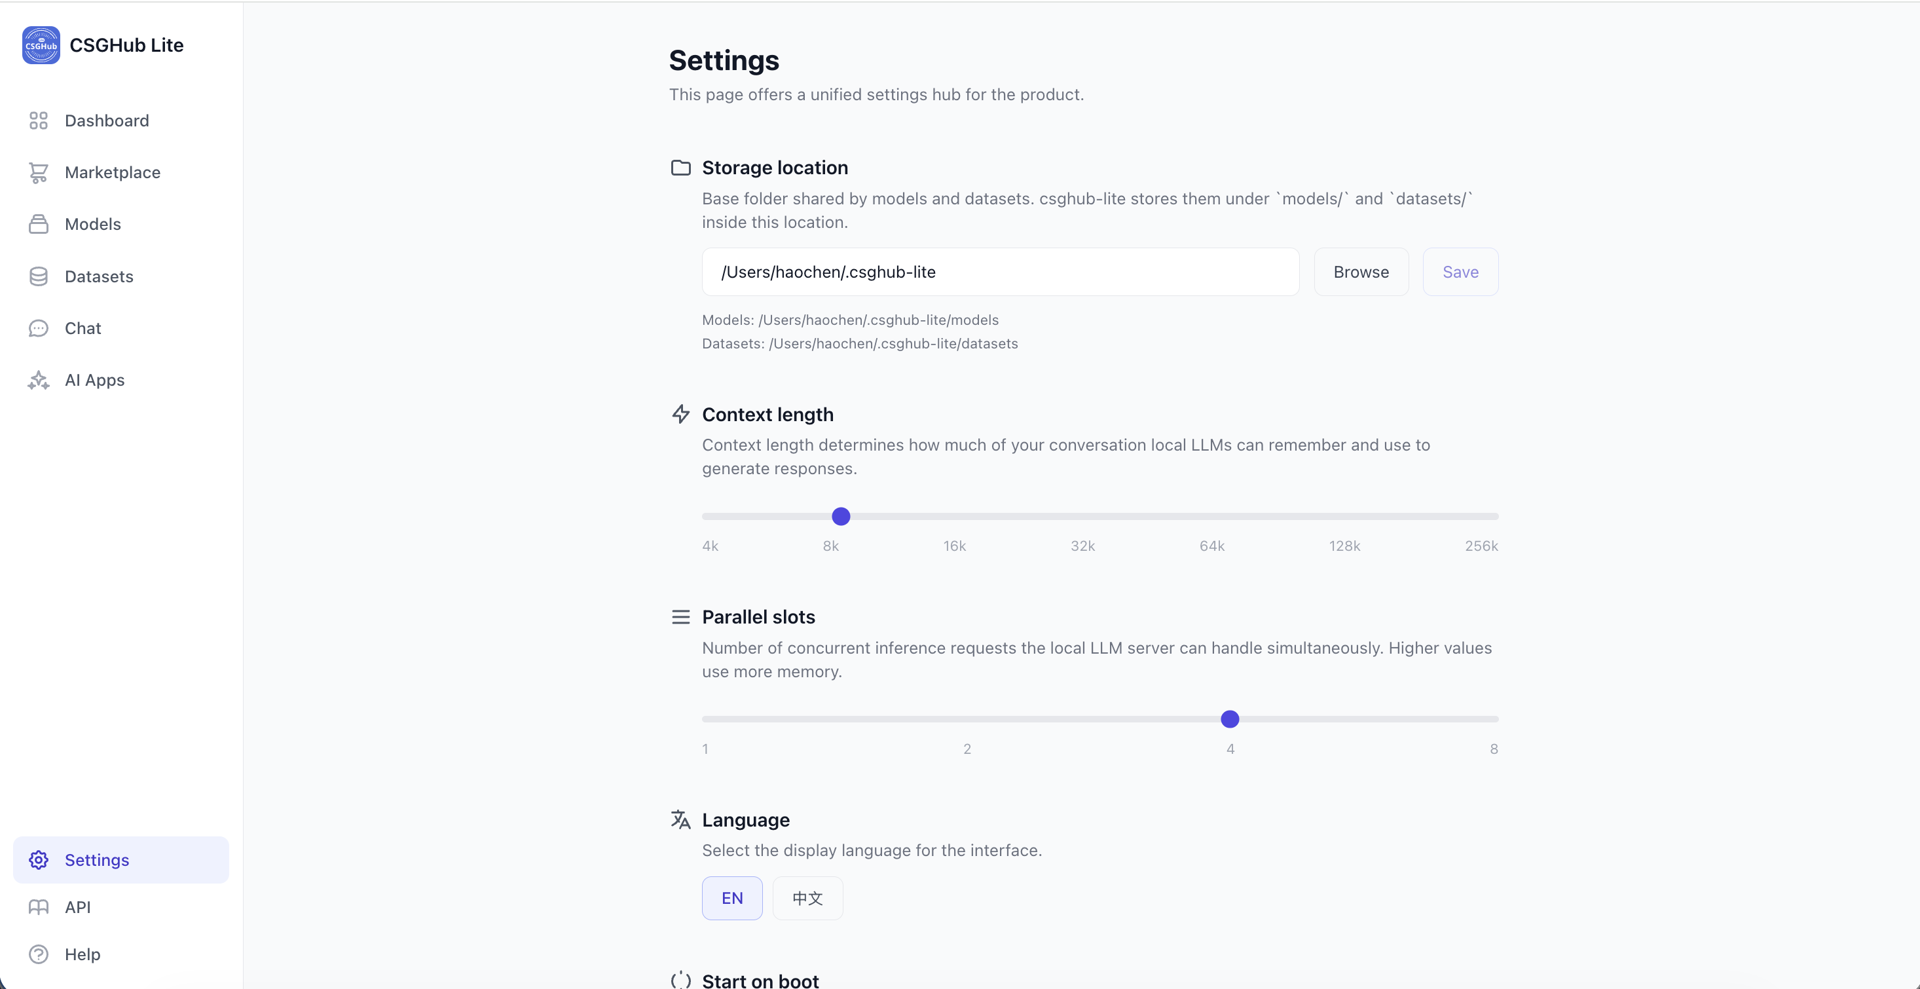Open the Marketplace sidebar item

point(120,173)
